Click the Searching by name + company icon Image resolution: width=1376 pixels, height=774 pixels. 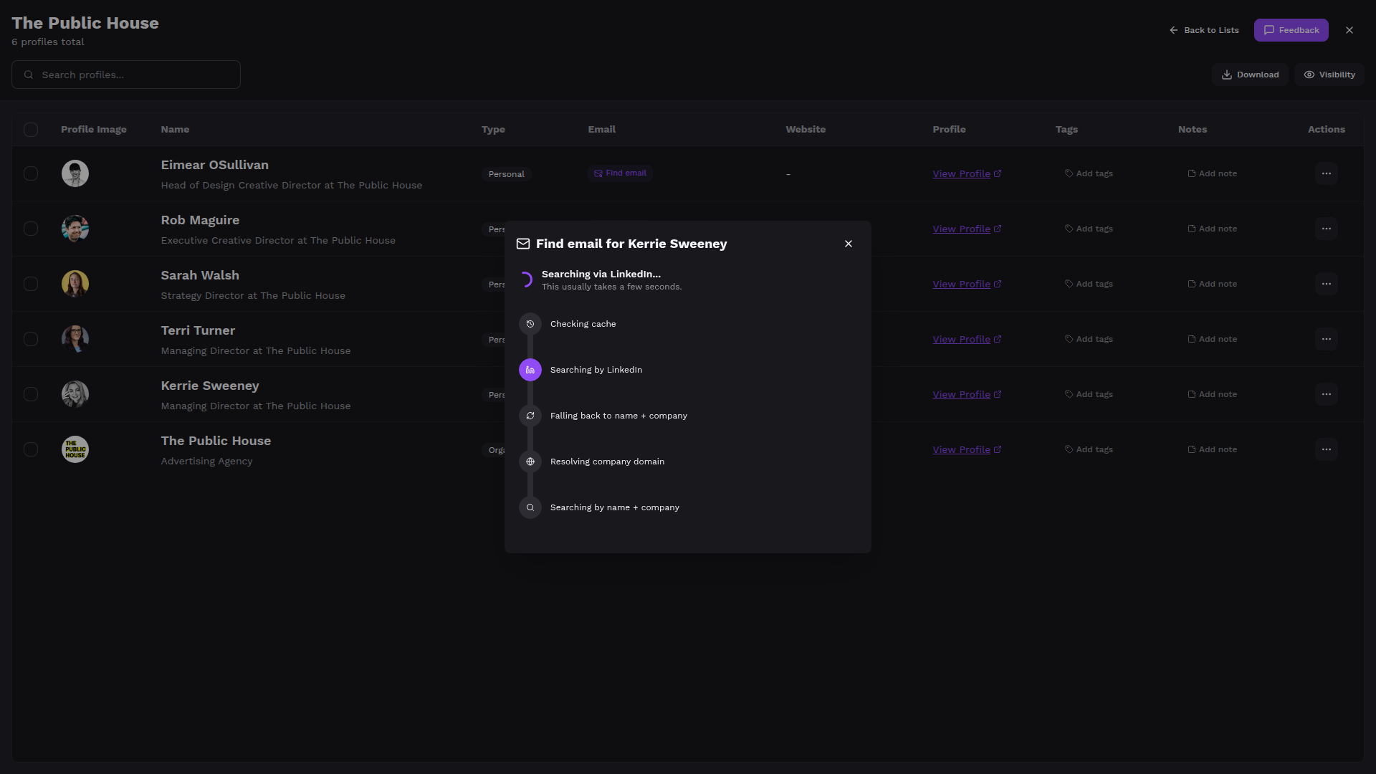(x=530, y=507)
